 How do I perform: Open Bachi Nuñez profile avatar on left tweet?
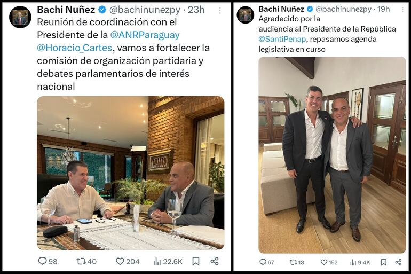20,17
